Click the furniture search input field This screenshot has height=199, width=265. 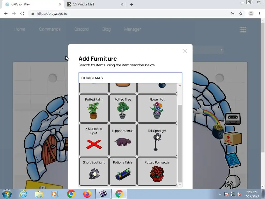[x=130, y=78]
